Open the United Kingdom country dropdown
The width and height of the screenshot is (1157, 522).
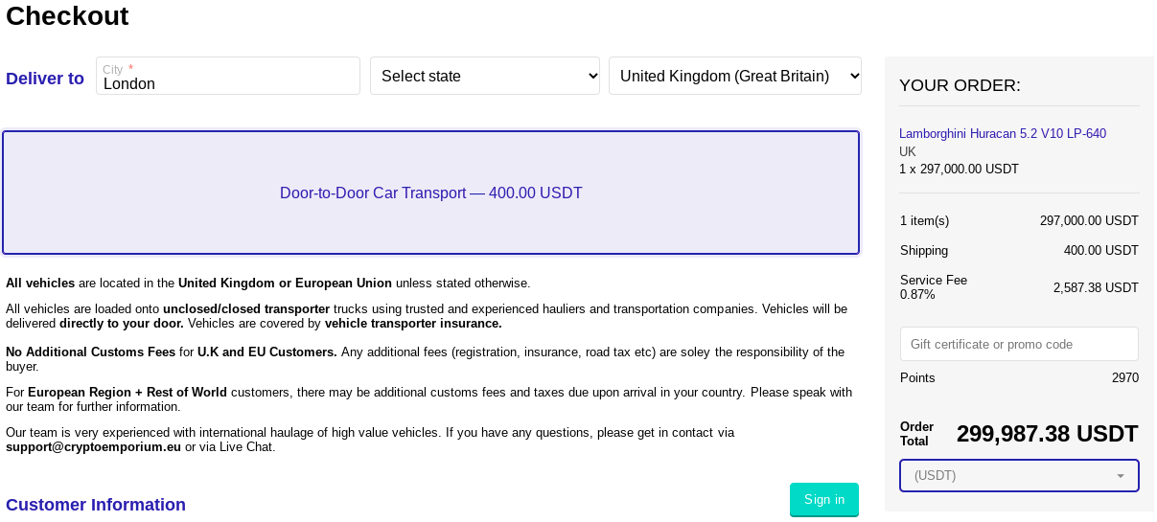tap(735, 76)
